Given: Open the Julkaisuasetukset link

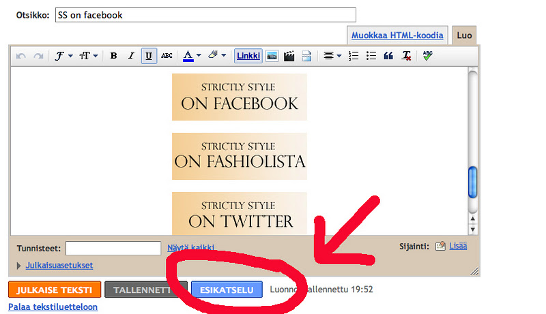Looking at the screenshot, I should point(59,266).
